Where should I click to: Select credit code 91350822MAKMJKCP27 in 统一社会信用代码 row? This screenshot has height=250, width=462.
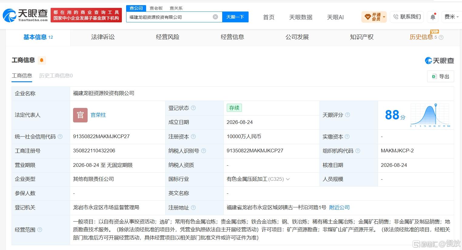click(x=101, y=137)
